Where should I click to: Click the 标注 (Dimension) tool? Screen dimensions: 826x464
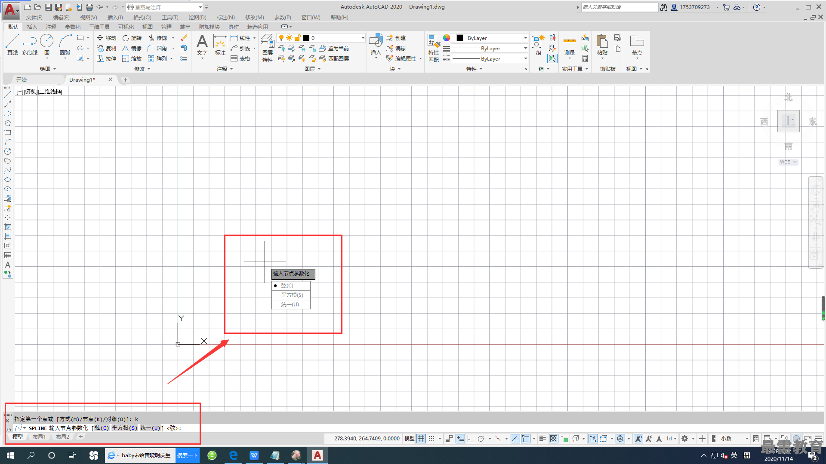(220, 45)
